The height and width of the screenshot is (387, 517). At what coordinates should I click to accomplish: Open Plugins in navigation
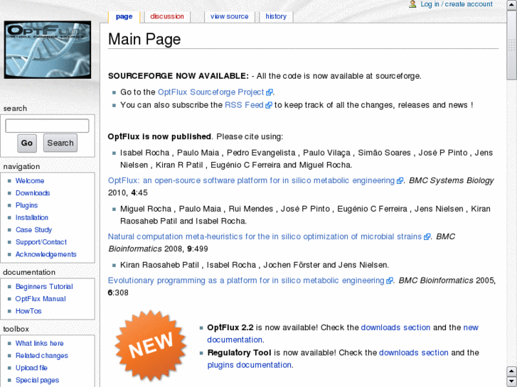coord(26,205)
